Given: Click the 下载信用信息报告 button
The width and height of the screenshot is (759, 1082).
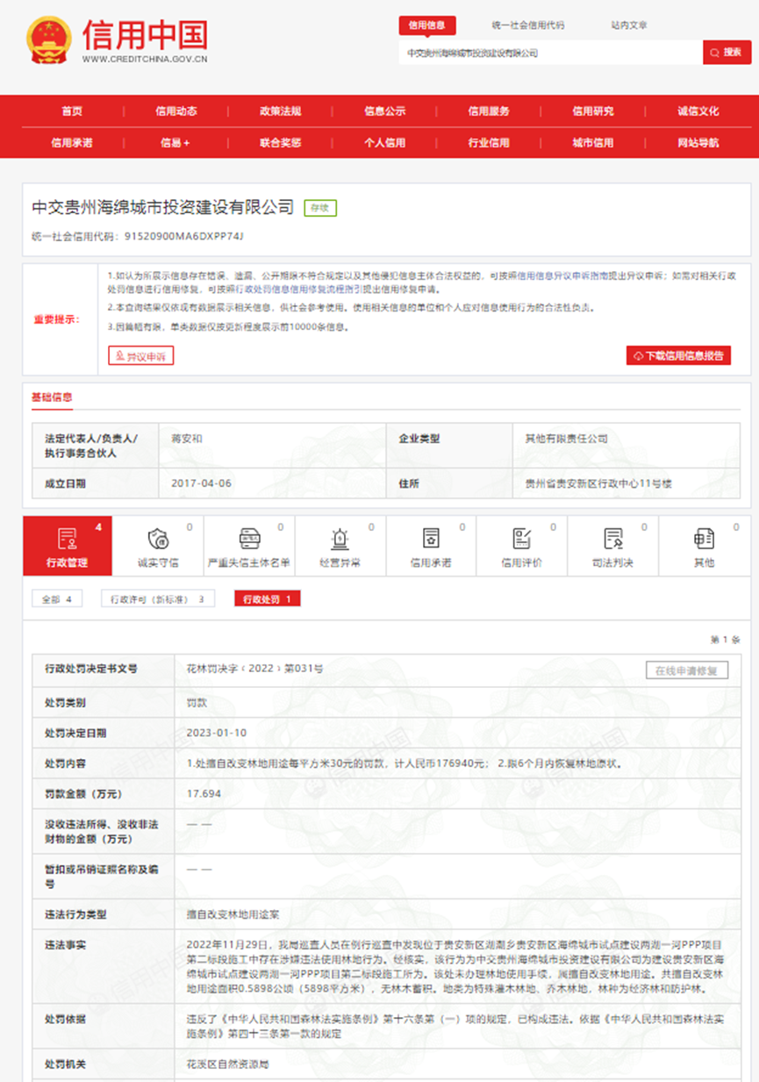Looking at the screenshot, I should 678,355.
